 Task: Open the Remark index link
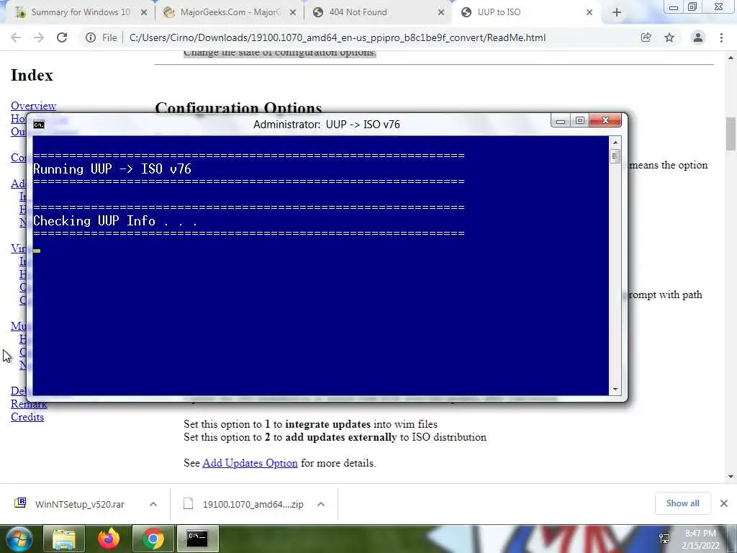(x=29, y=404)
